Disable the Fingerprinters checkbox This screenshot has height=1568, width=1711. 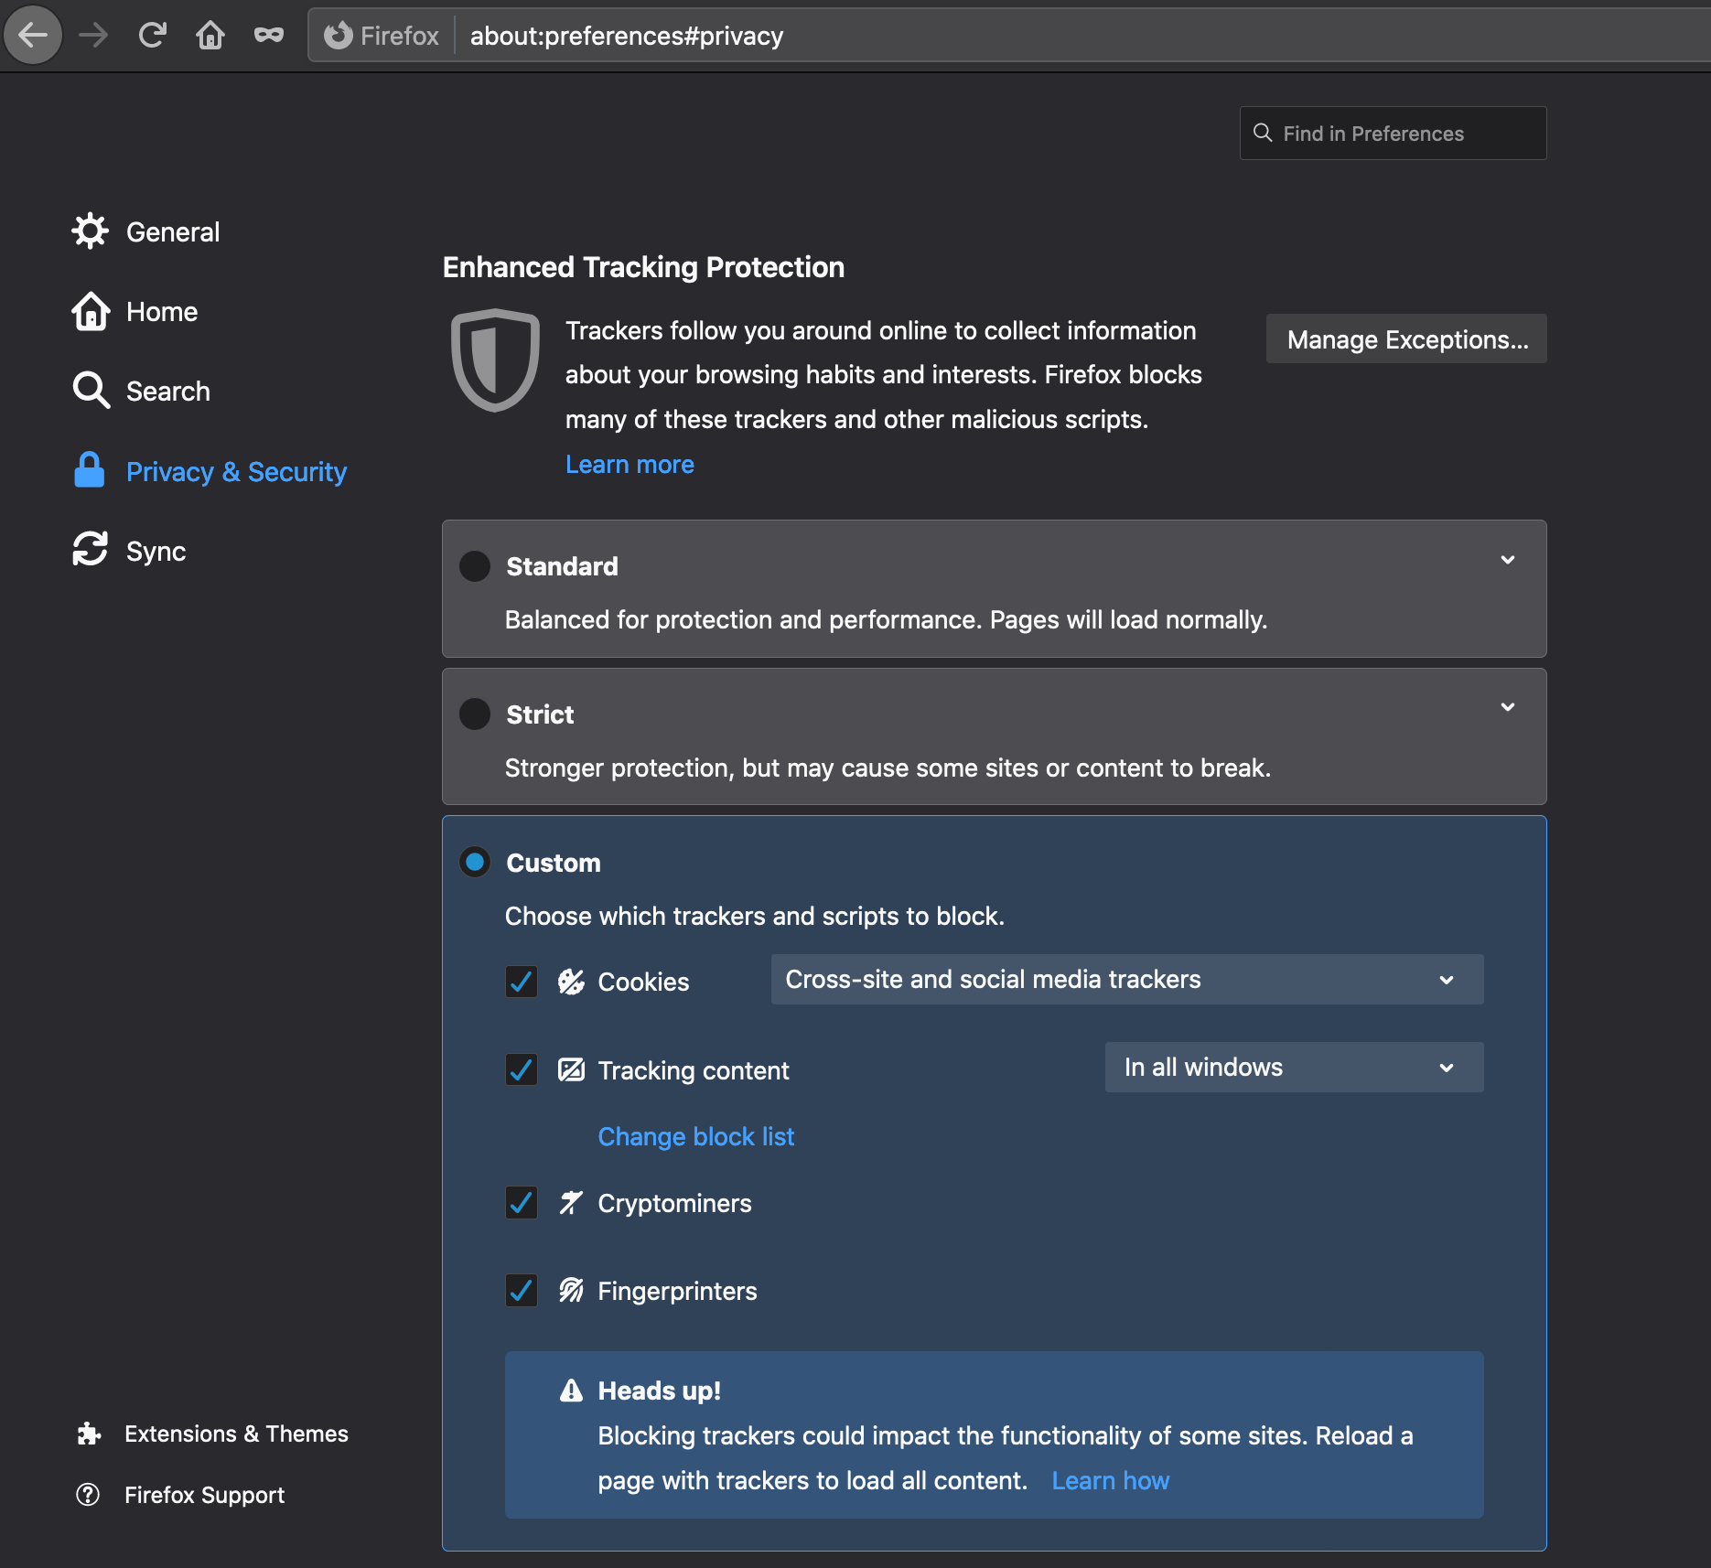(x=521, y=1291)
